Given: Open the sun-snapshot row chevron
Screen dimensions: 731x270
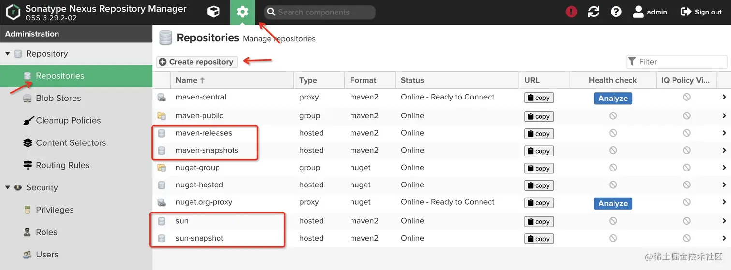Looking at the screenshot, I should tap(724, 238).
